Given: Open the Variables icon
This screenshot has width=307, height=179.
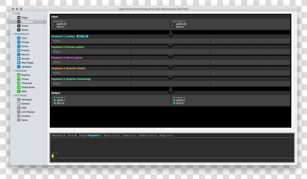Looking at the screenshot, I should click(19, 67).
